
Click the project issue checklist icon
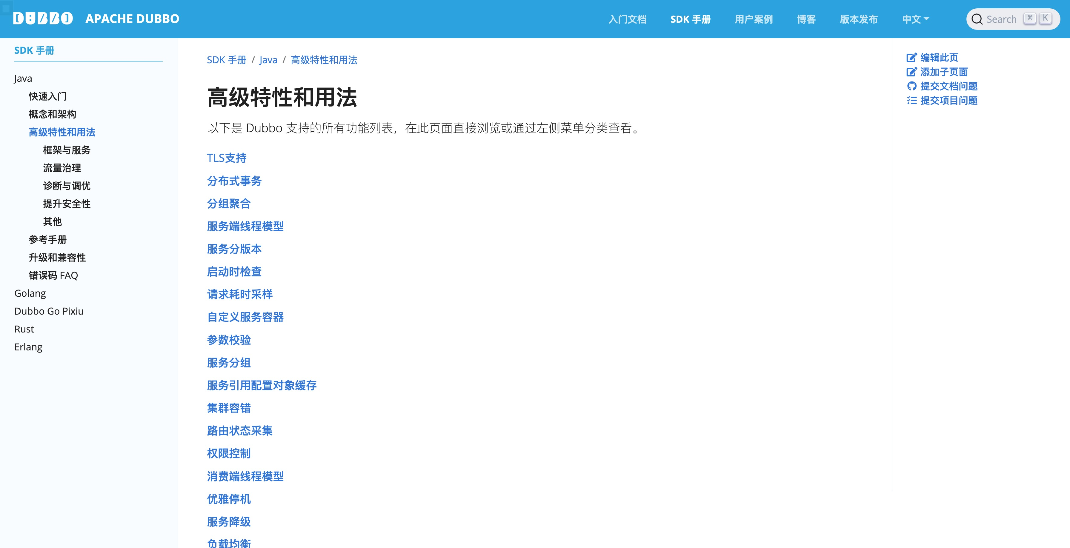[x=911, y=101]
